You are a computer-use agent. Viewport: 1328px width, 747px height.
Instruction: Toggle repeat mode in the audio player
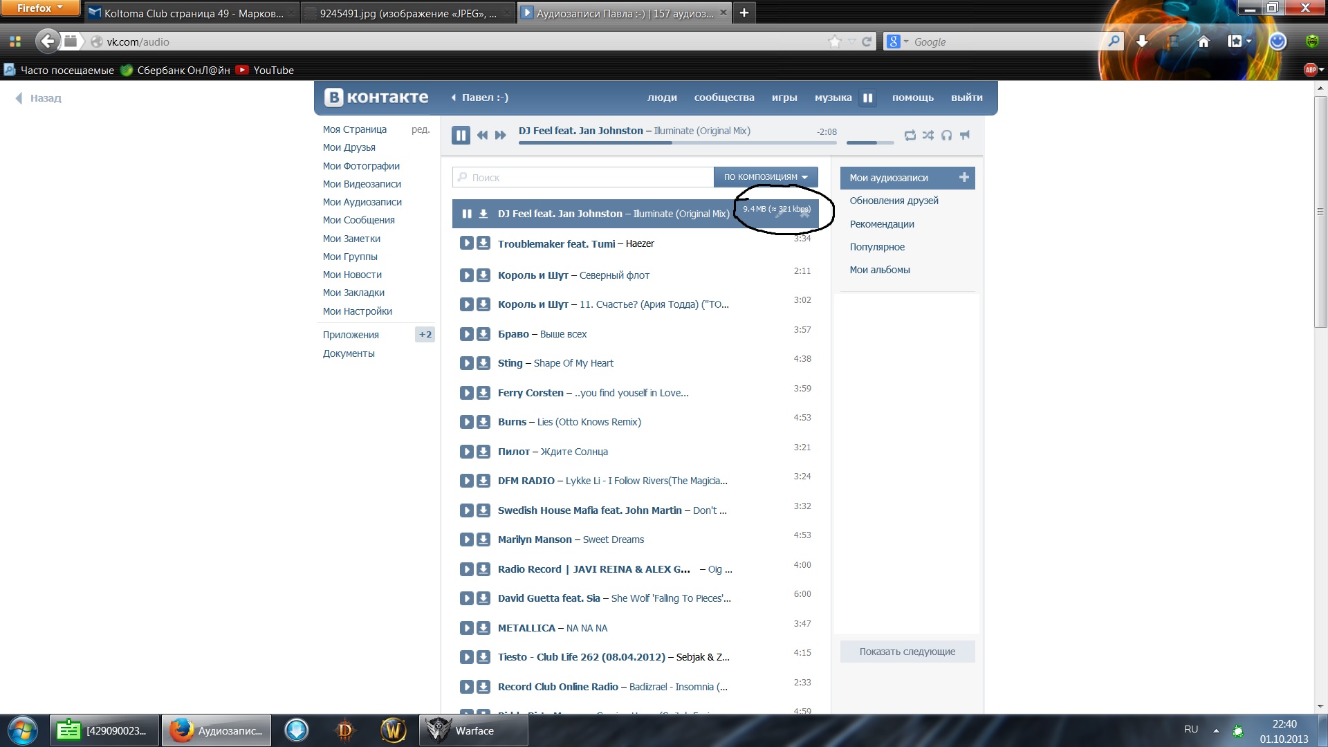click(910, 135)
